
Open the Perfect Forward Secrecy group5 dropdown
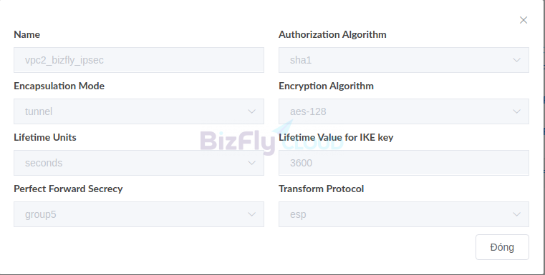[x=139, y=214]
